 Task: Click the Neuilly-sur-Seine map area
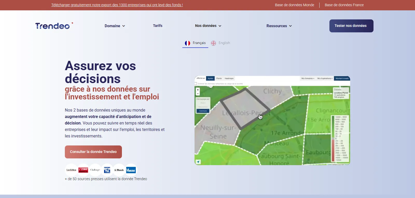pyautogui.click(x=218, y=132)
